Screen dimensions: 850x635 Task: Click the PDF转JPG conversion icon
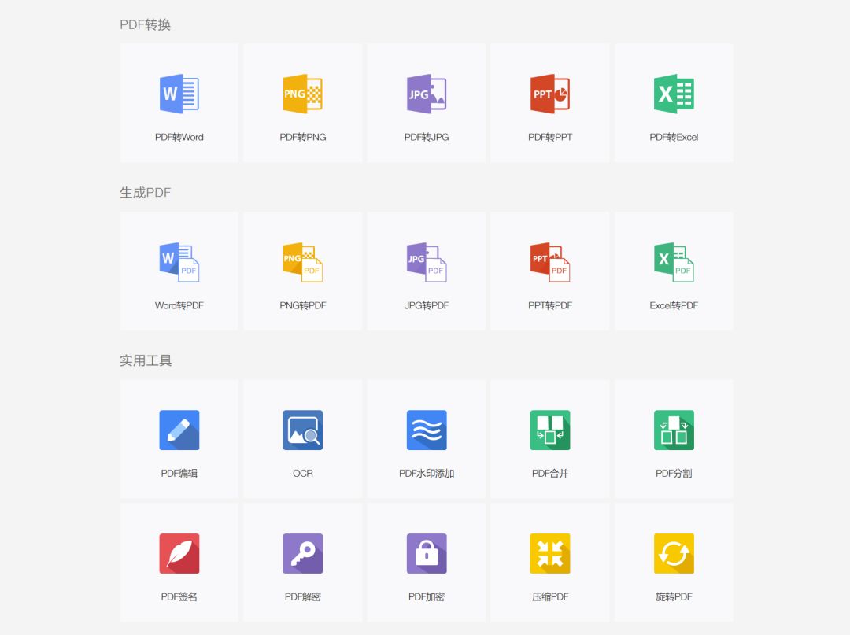click(x=427, y=94)
